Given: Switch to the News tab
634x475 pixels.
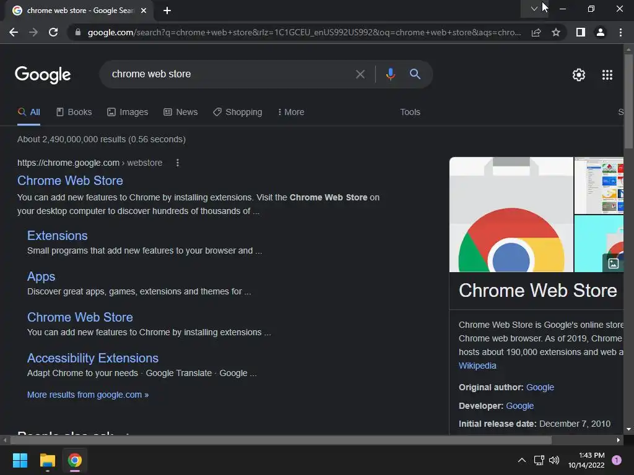Looking at the screenshot, I should pos(181,113).
